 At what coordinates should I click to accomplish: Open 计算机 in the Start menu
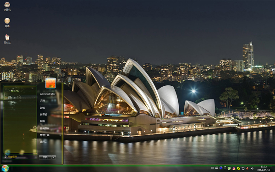click(x=44, y=114)
